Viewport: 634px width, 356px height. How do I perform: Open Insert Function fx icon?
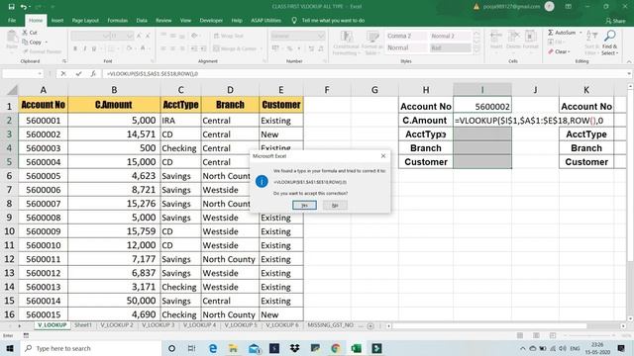click(x=93, y=74)
